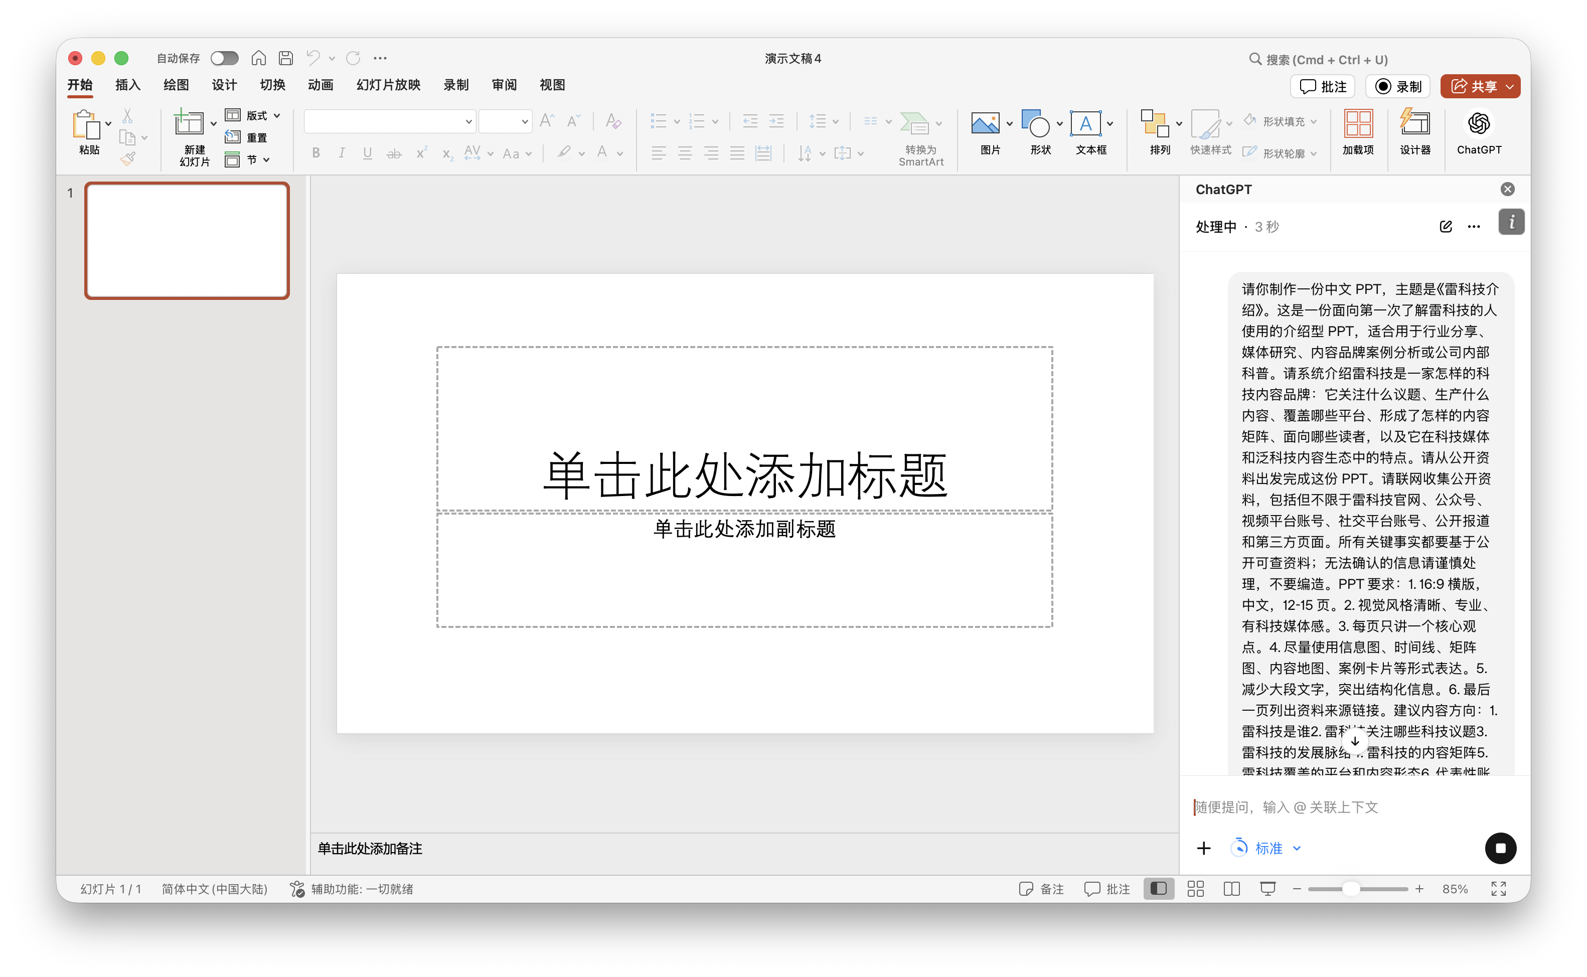Click the Paste clipboard icon
Viewport: 1587px width, 977px height.
pyautogui.click(x=87, y=125)
